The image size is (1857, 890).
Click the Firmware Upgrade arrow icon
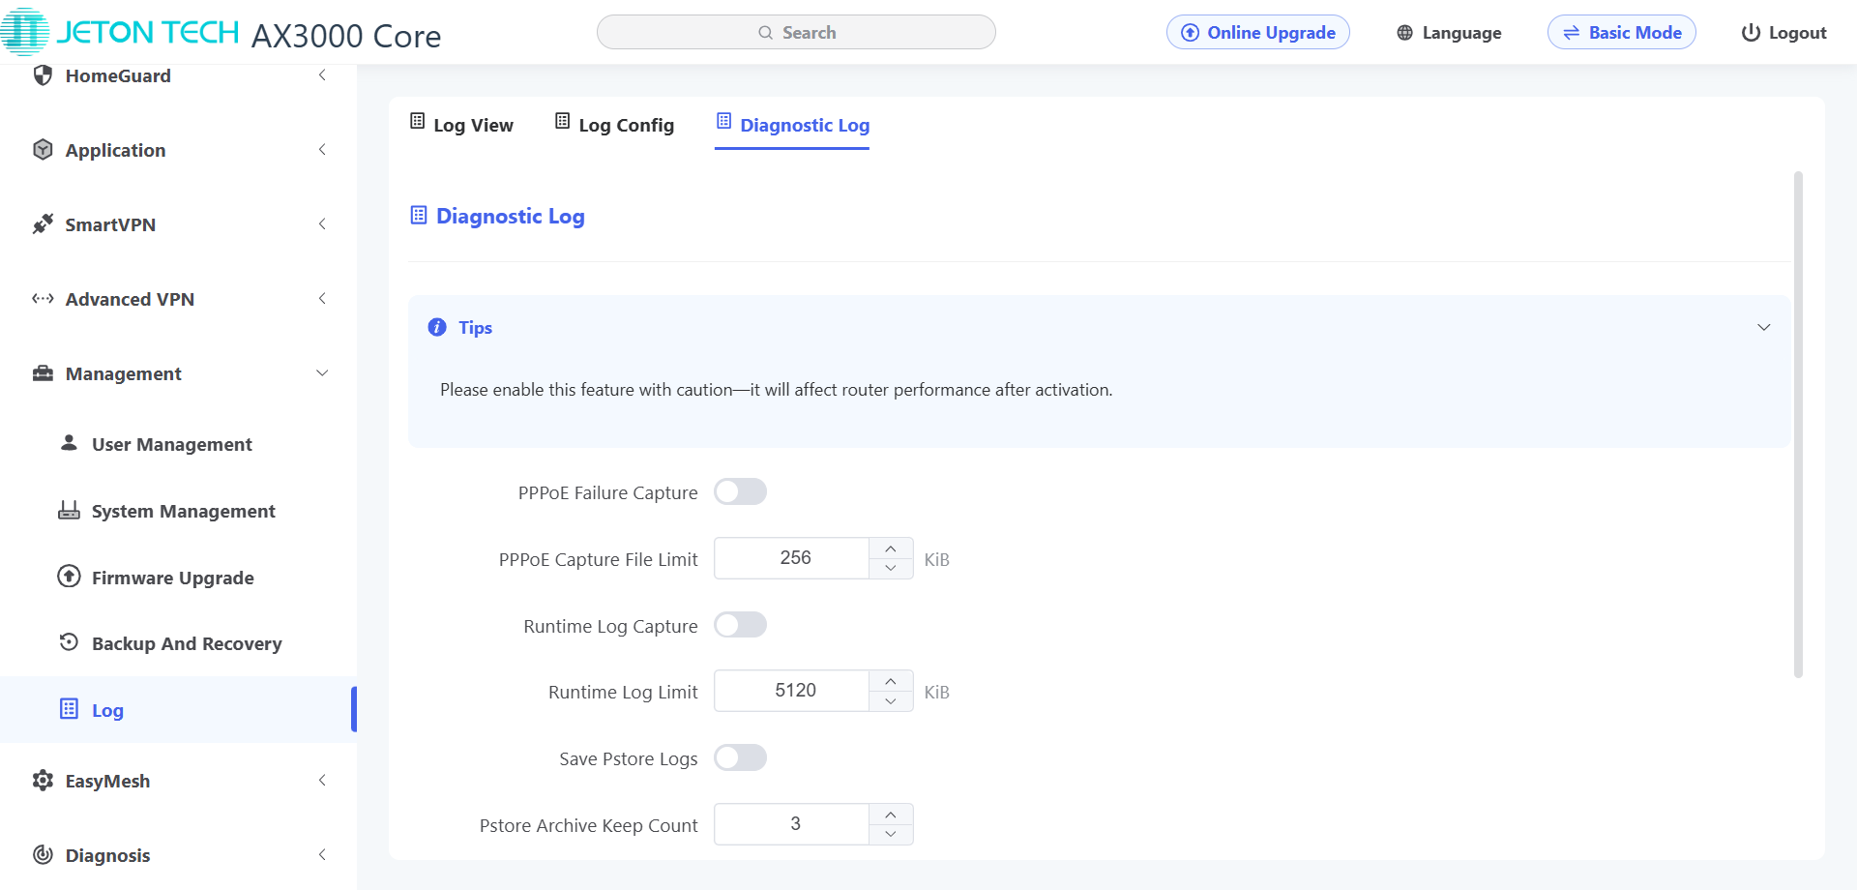point(69,577)
